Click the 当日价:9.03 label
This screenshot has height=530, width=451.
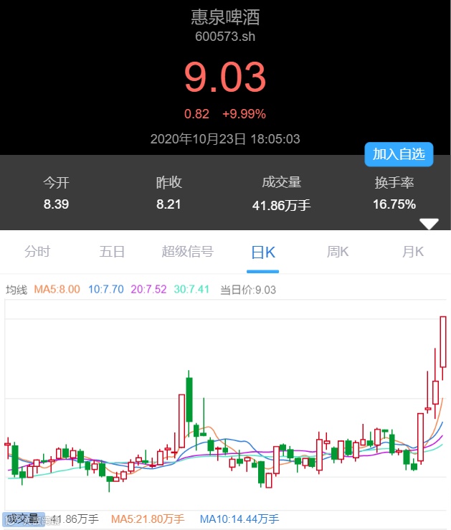coord(248,290)
